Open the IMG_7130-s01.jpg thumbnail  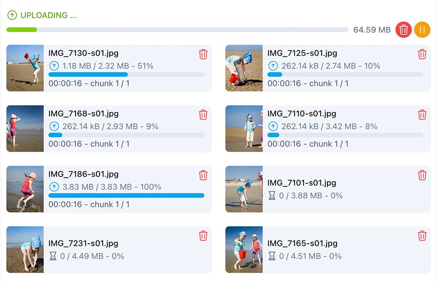point(25,68)
